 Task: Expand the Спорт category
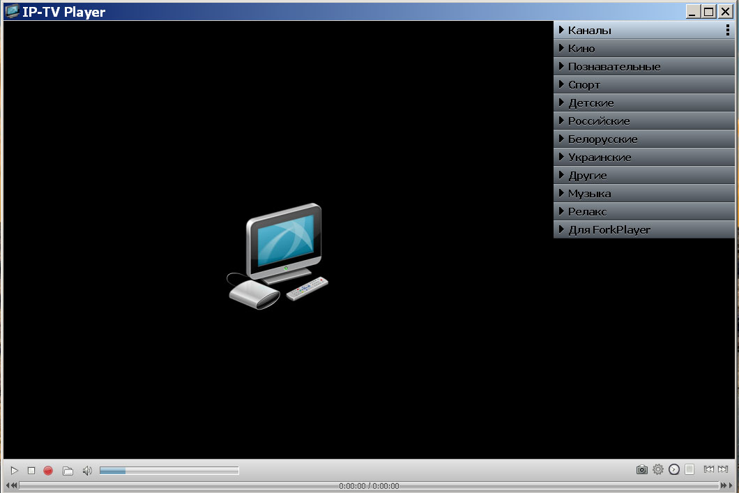643,84
